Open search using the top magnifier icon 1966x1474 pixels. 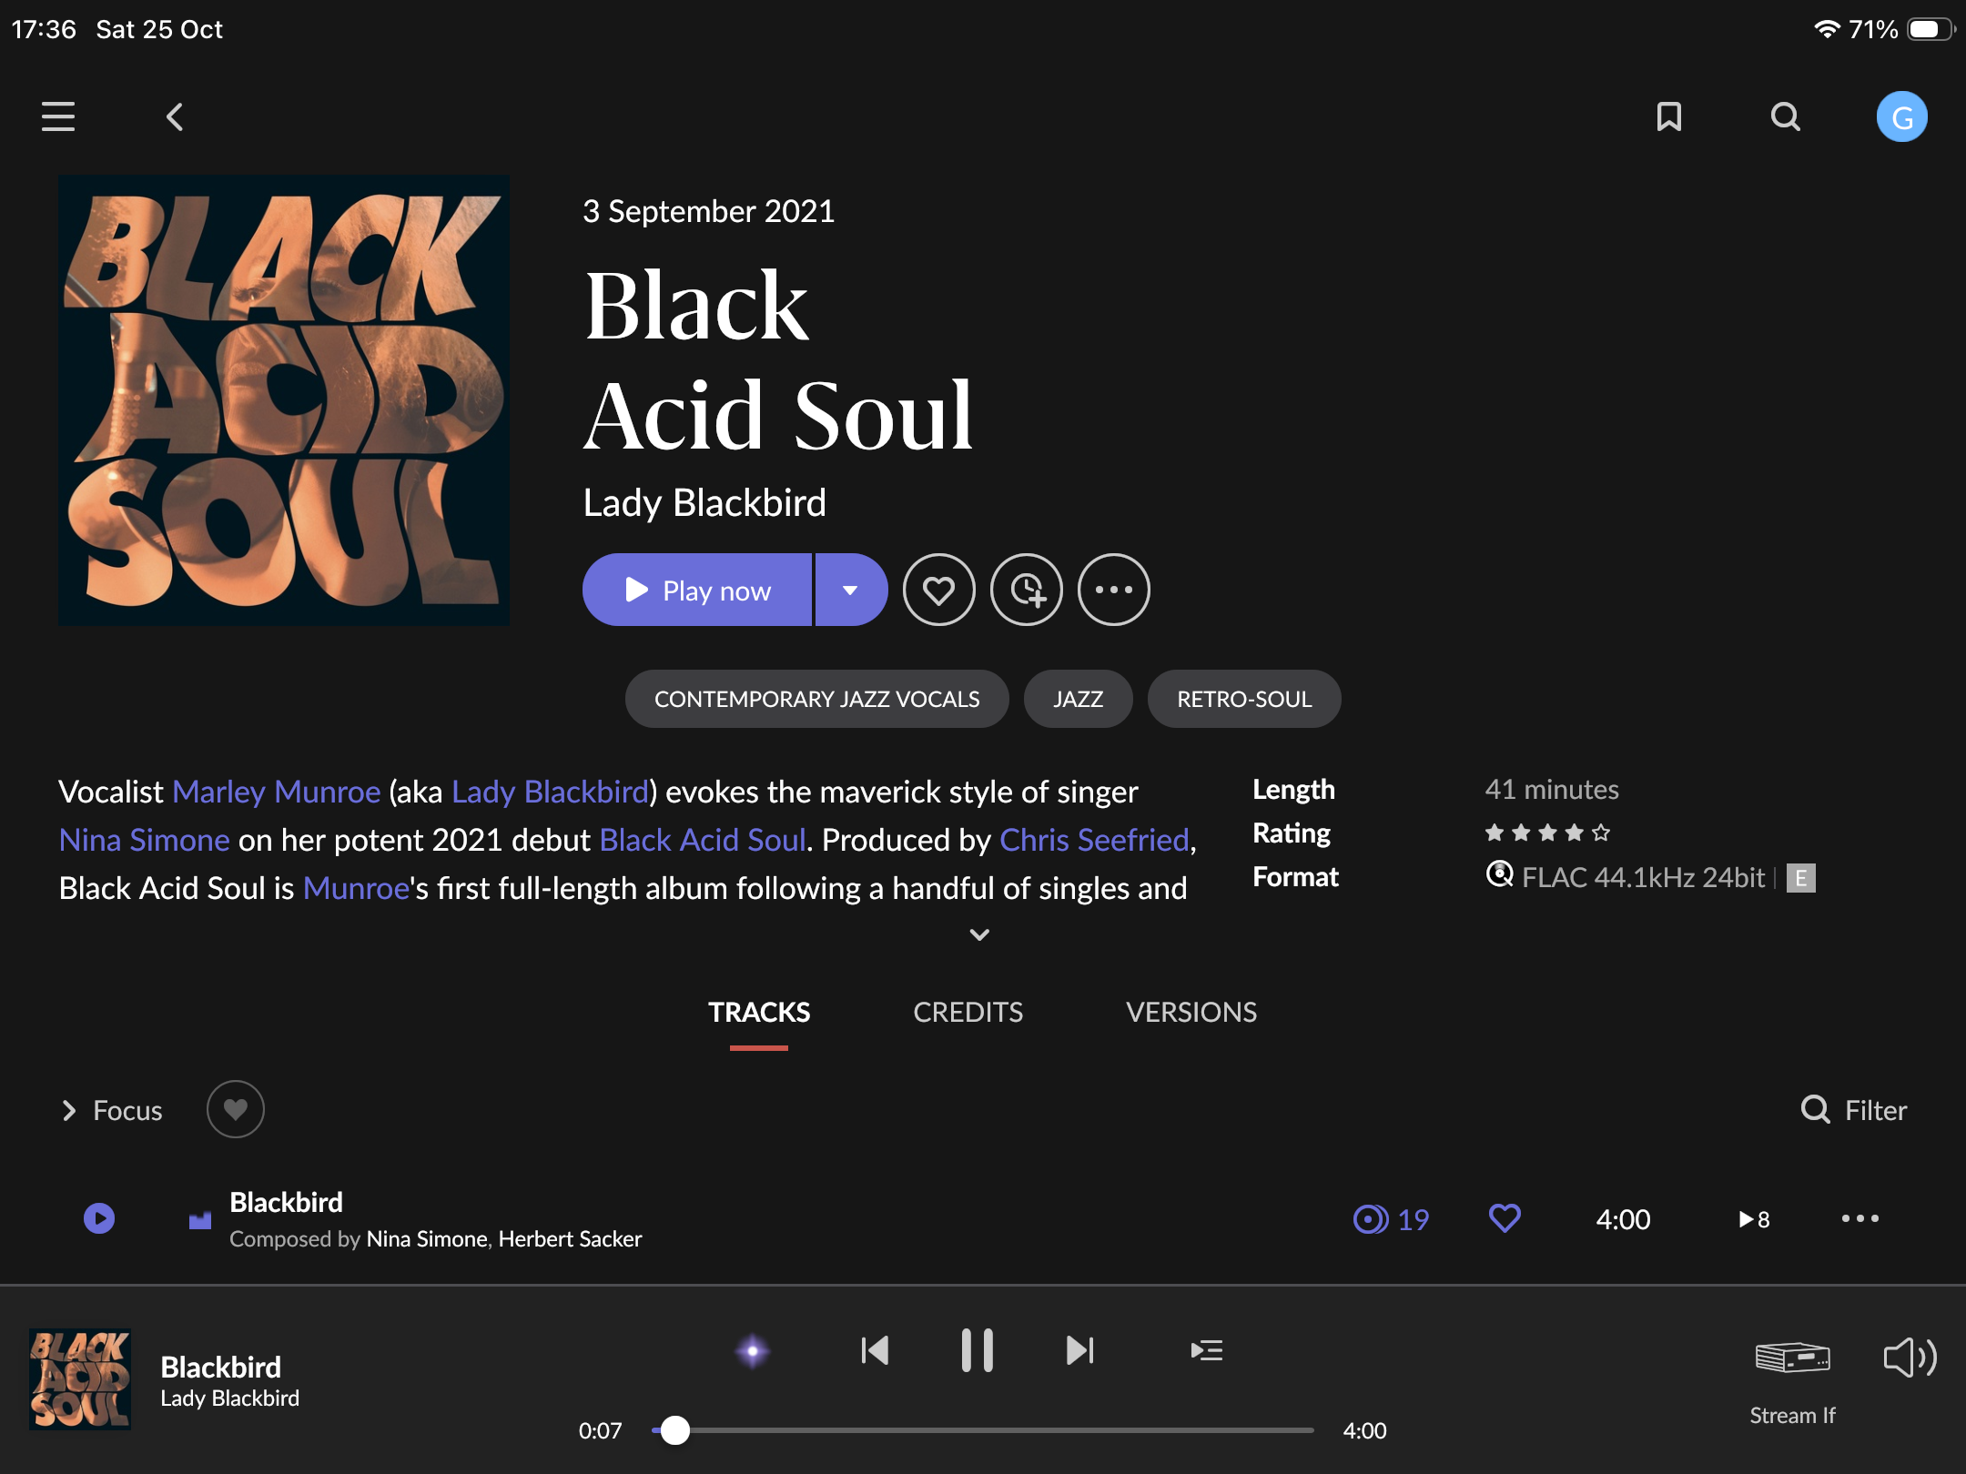coord(1785,116)
